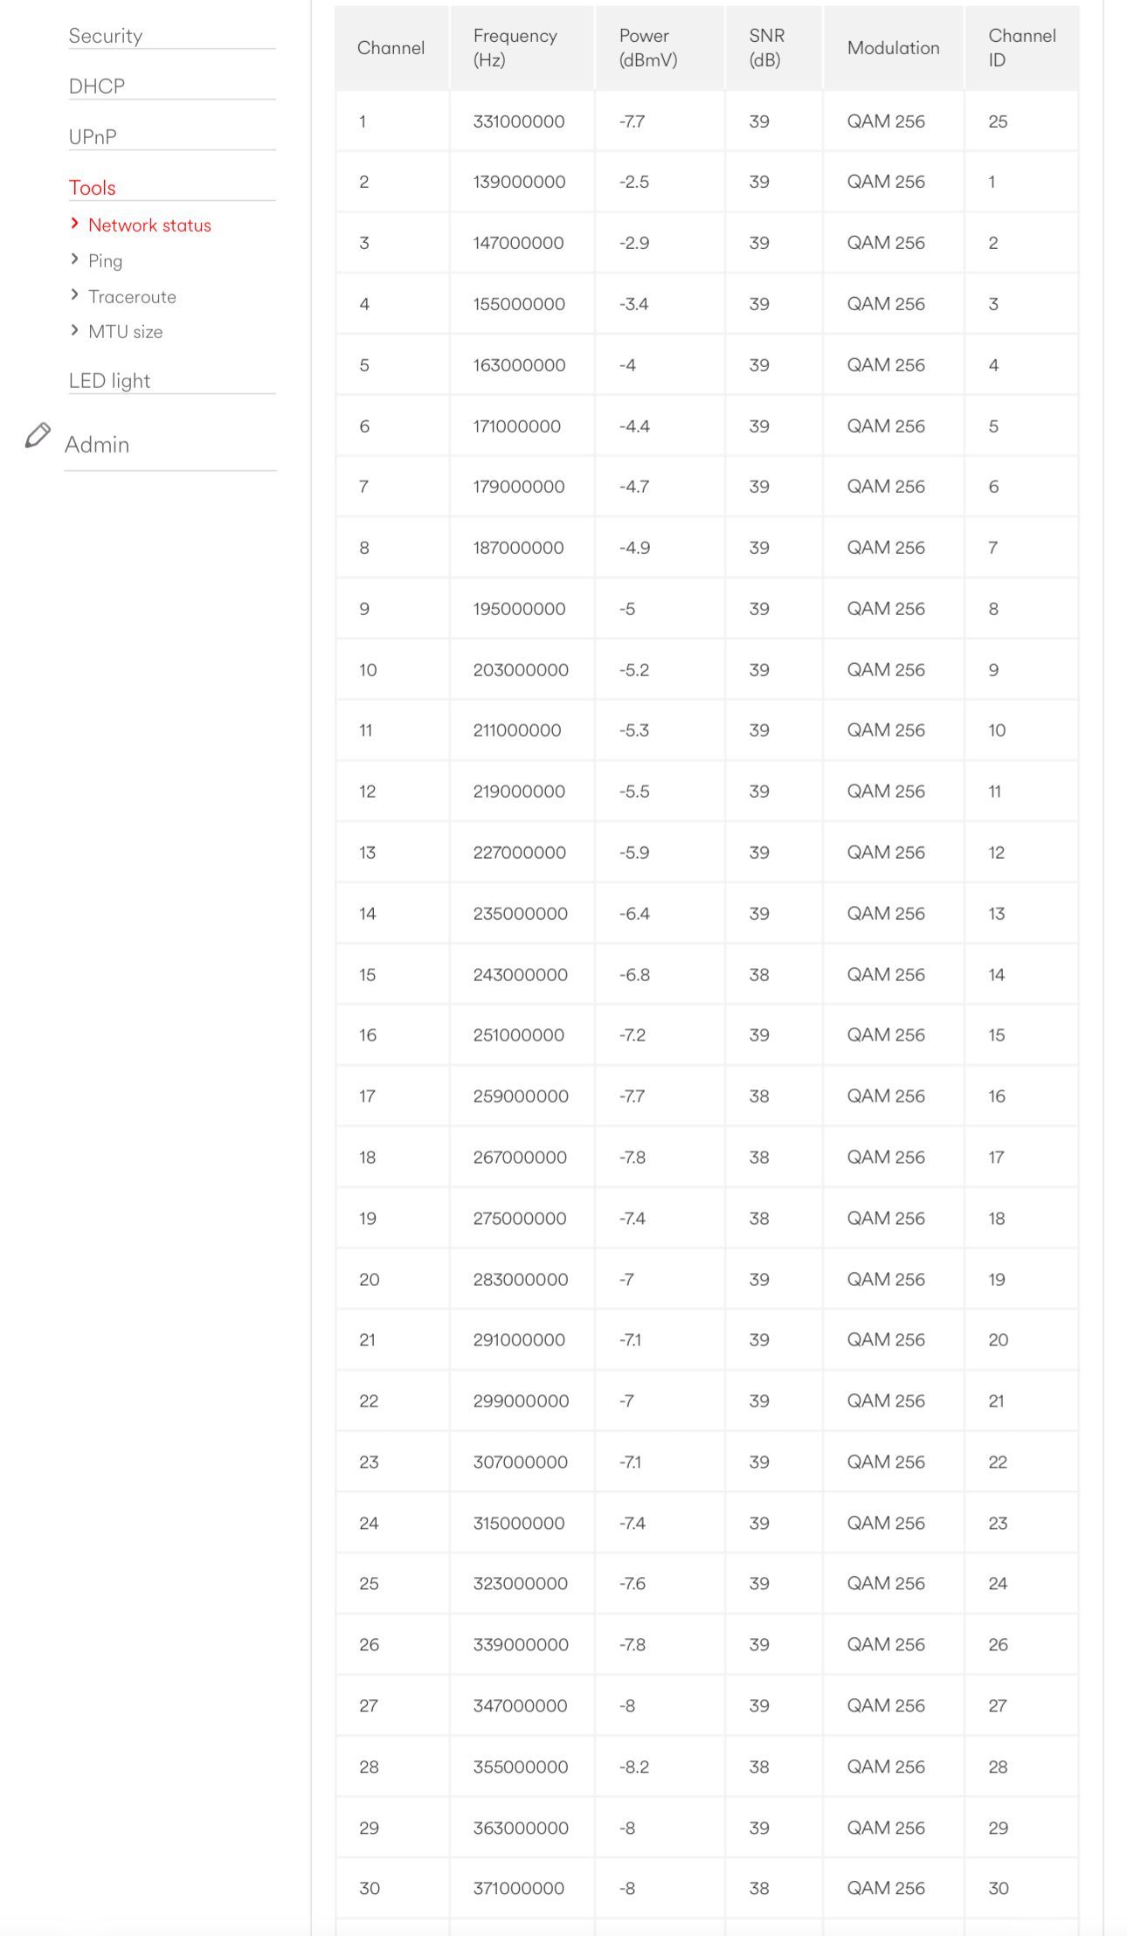This screenshot has height=1936, width=1127.
Task: Go to the Network status page
Action: click(149, 225)
